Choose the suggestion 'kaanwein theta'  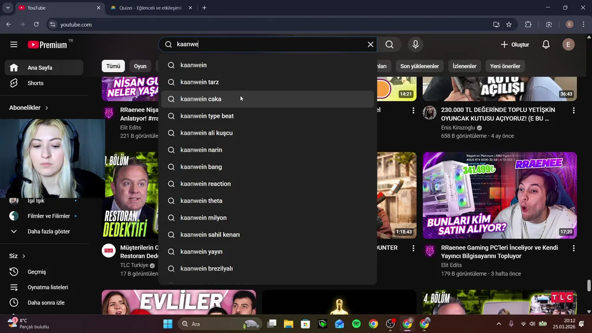tap(267, 201)
